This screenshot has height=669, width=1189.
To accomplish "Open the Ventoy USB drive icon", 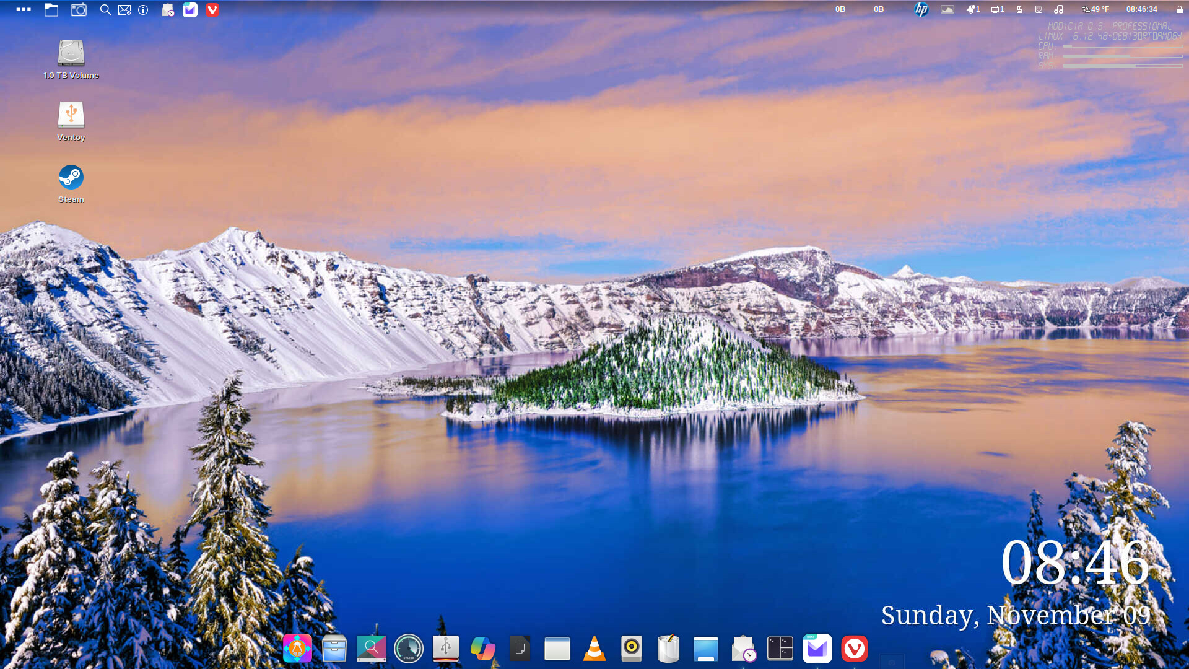I will tap(71, 116).
